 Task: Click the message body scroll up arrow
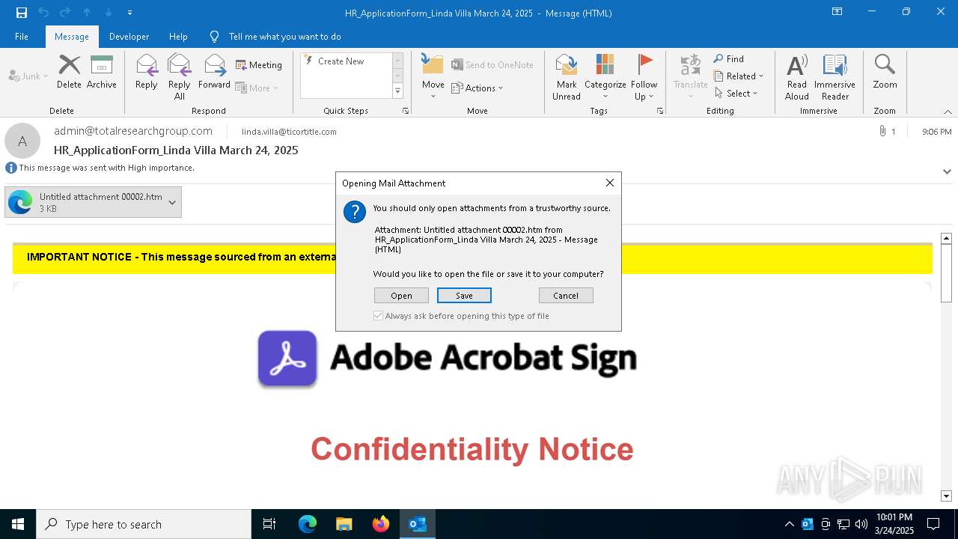coord(946,239)
